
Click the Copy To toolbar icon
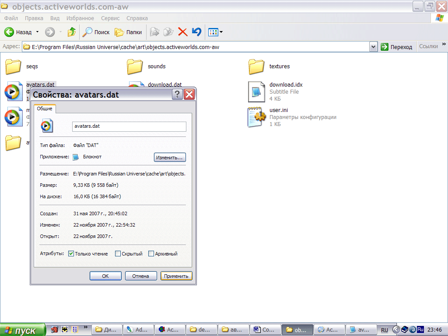(168, 32)
